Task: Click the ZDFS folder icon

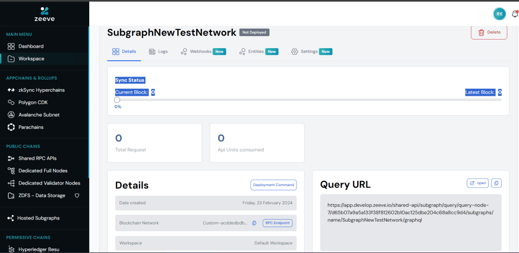Action: pyautogui.click(x=11, y=196)
